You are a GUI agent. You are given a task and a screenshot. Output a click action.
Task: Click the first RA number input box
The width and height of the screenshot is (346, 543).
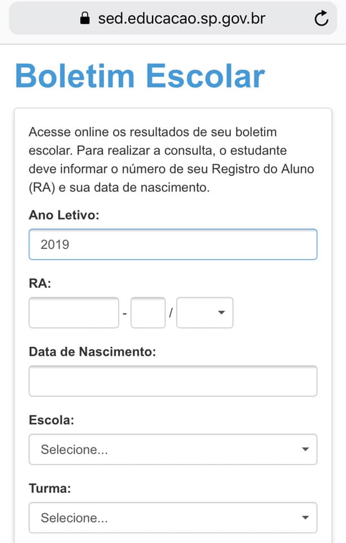click(73, 312)
